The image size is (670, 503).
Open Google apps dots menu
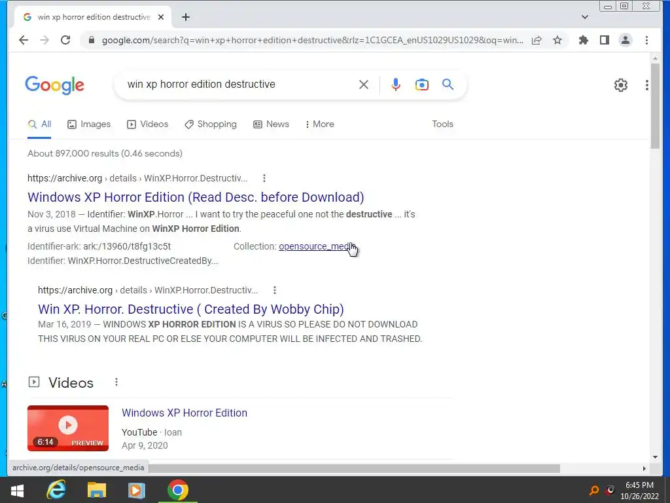pos(647,85)
